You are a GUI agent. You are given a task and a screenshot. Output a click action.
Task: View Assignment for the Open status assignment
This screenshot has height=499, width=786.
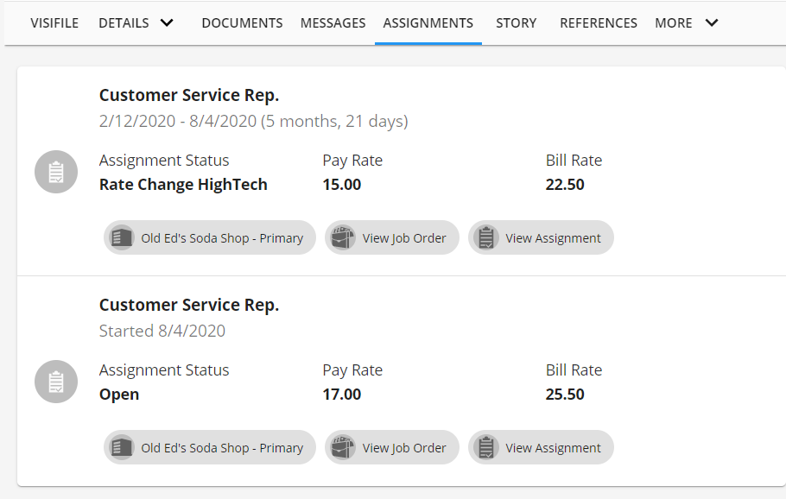point(553,448)
